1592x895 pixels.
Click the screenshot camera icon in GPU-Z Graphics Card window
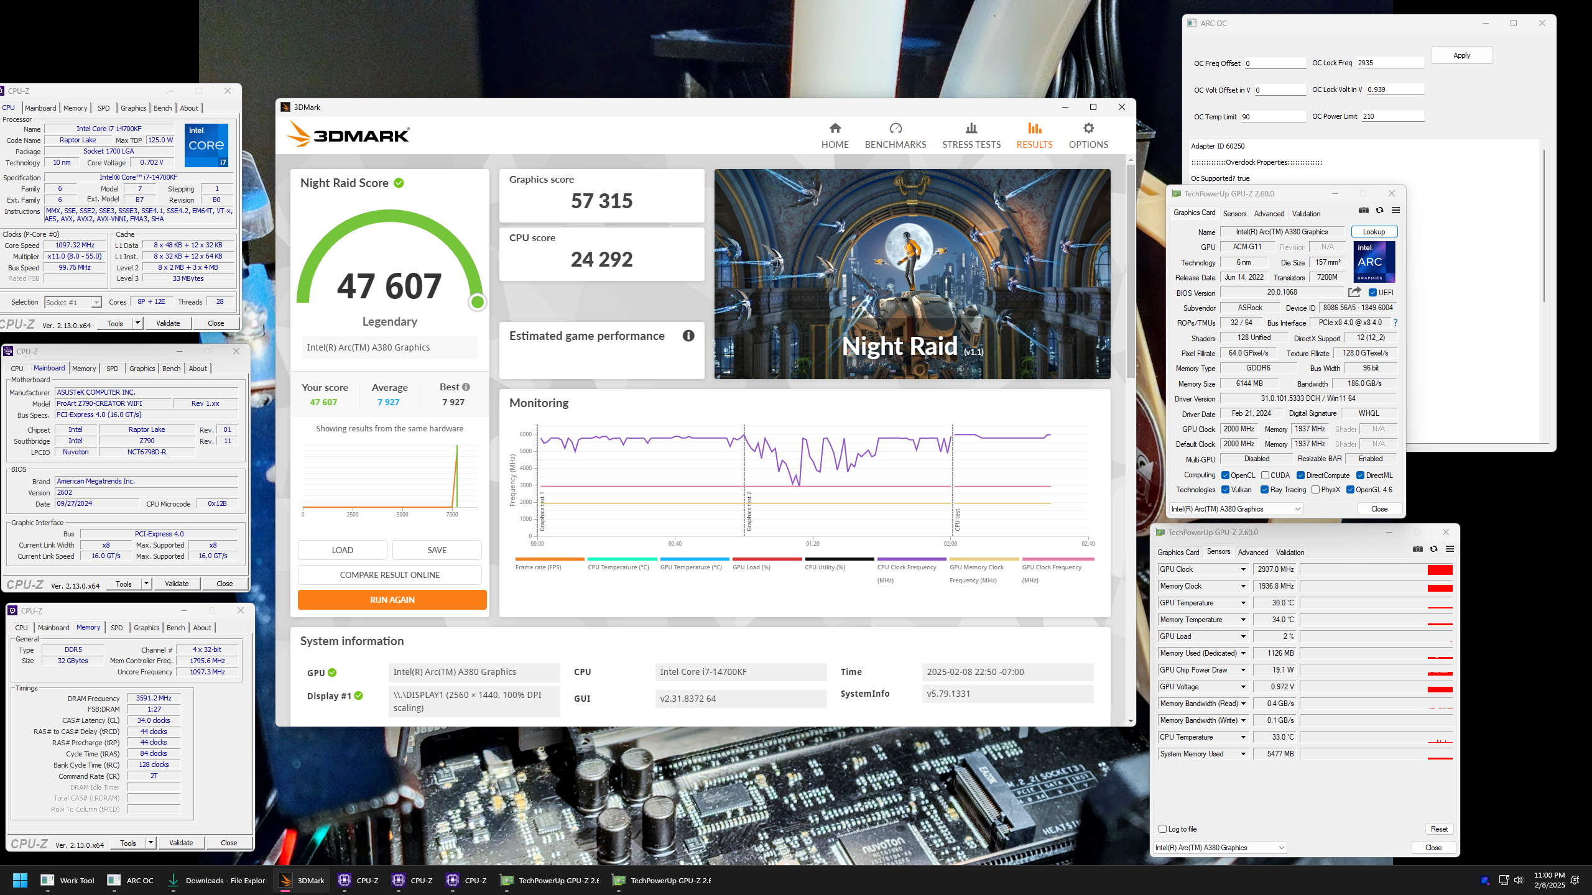pos(1363,210)
